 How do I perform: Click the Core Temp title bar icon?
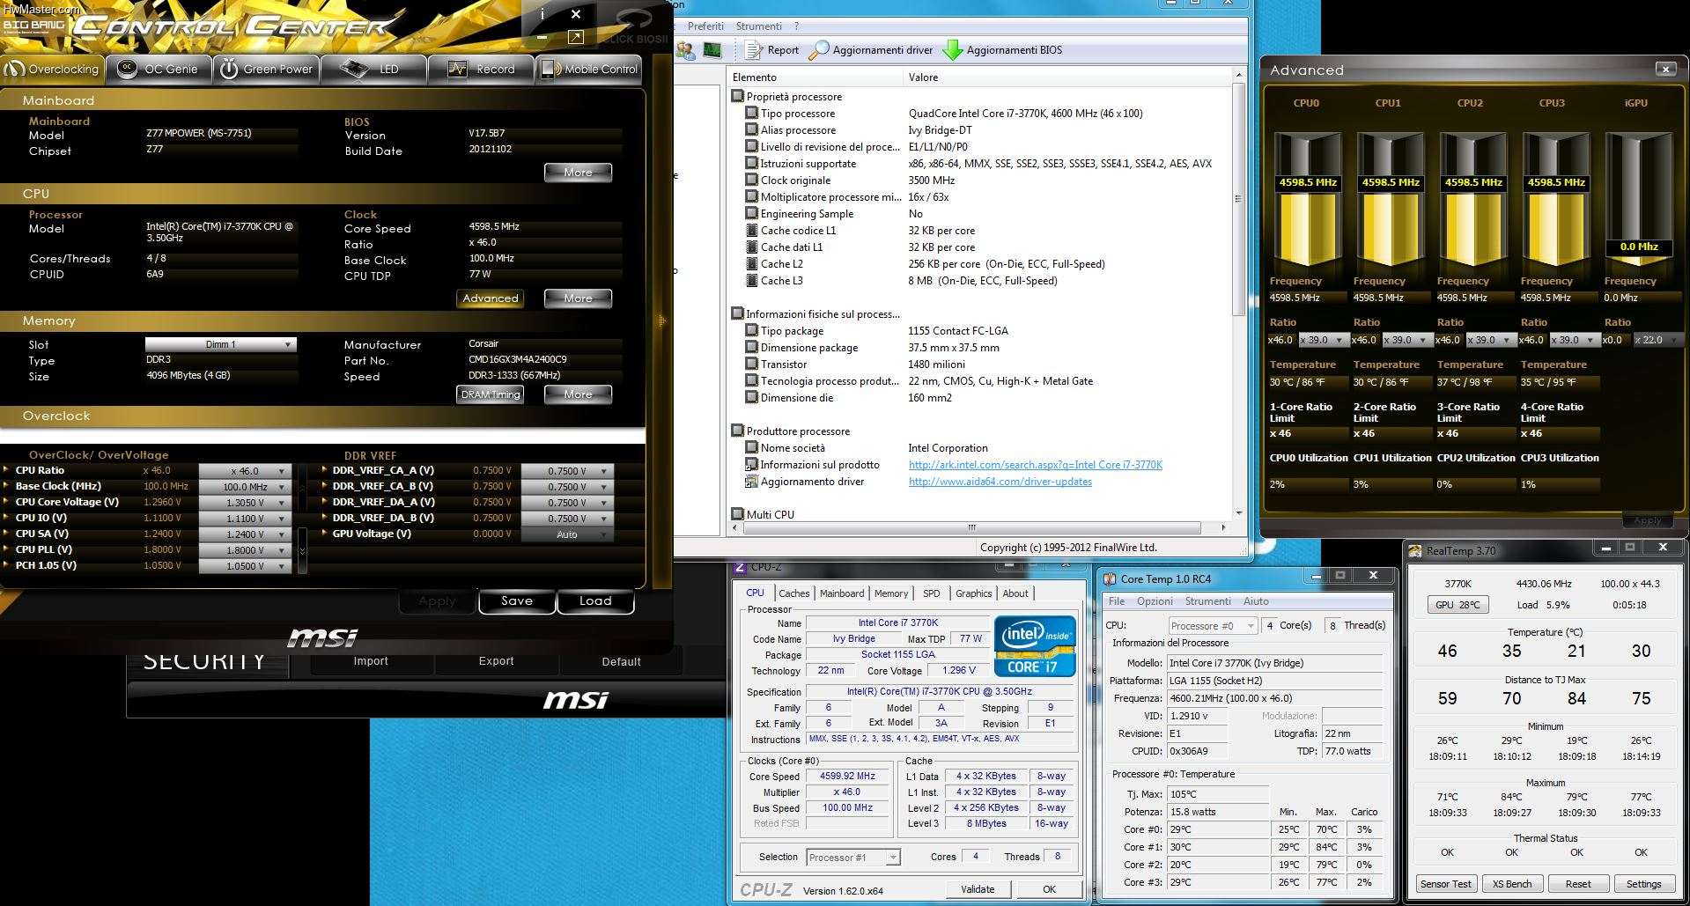[1108, 578]
